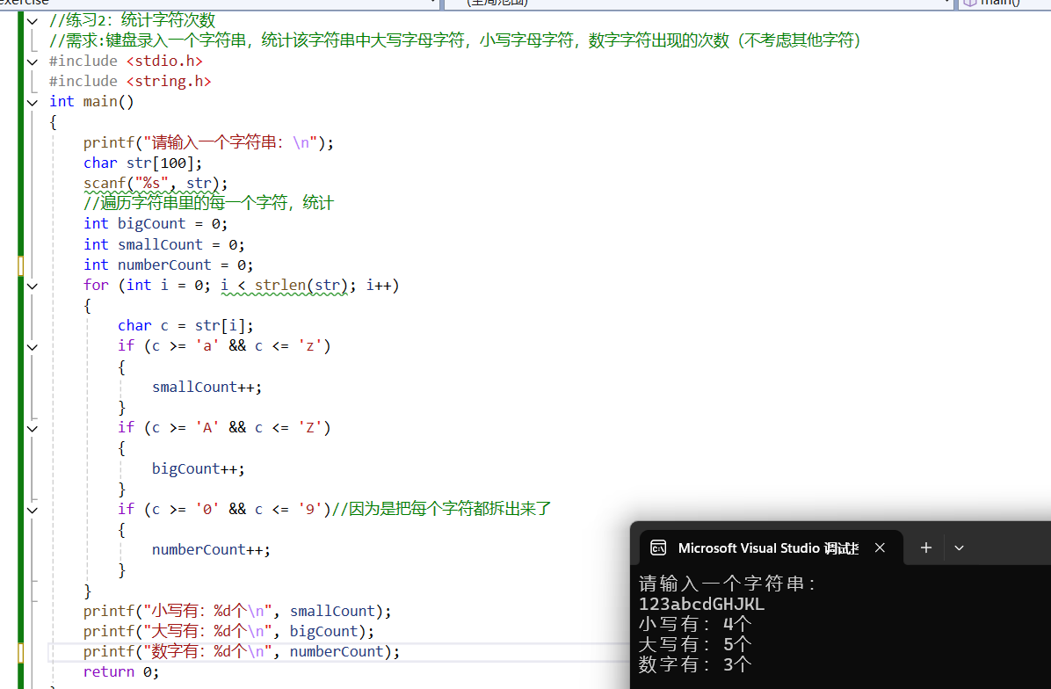
Task: Click the 'return 0;' statement
Action: [121, 671]
